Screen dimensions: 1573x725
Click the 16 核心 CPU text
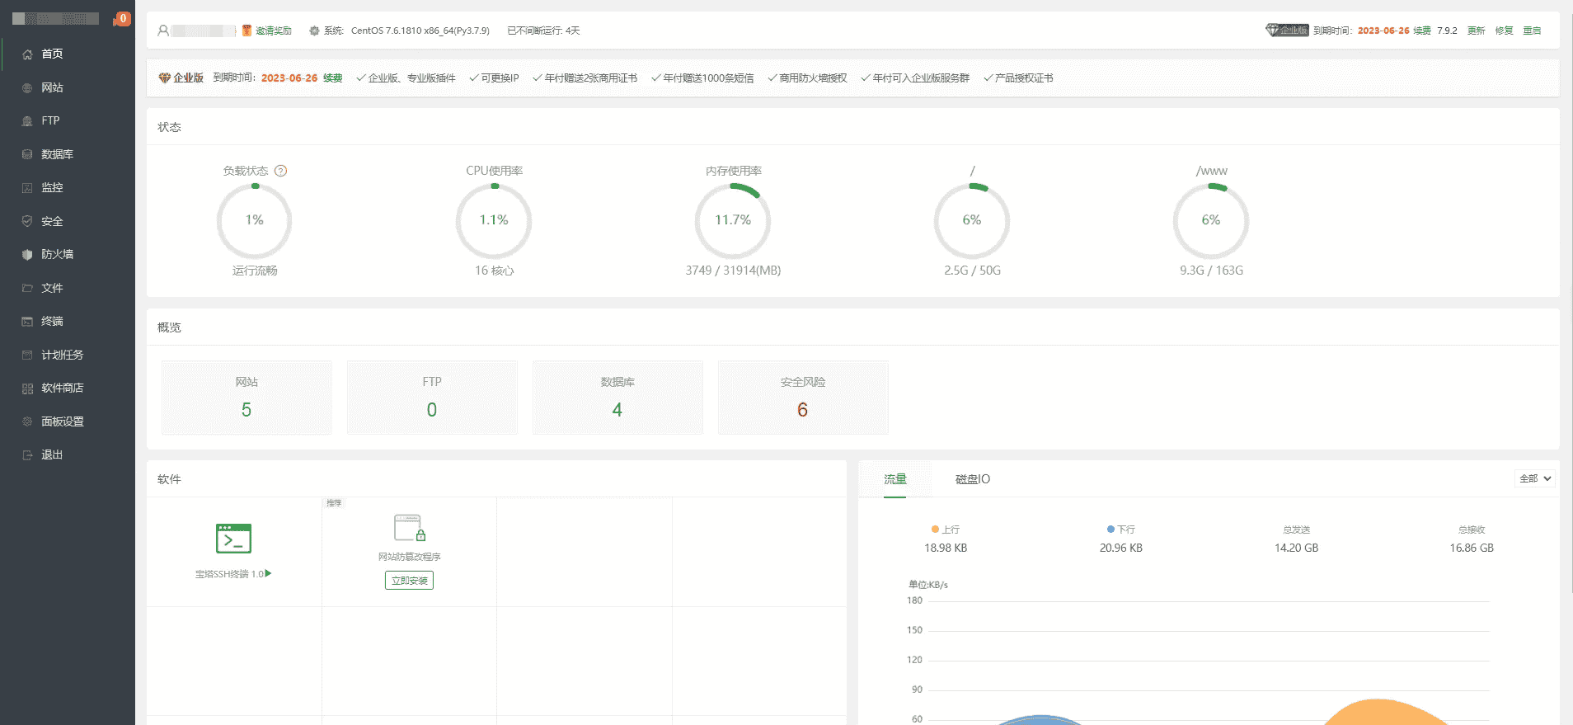(494, 271)
